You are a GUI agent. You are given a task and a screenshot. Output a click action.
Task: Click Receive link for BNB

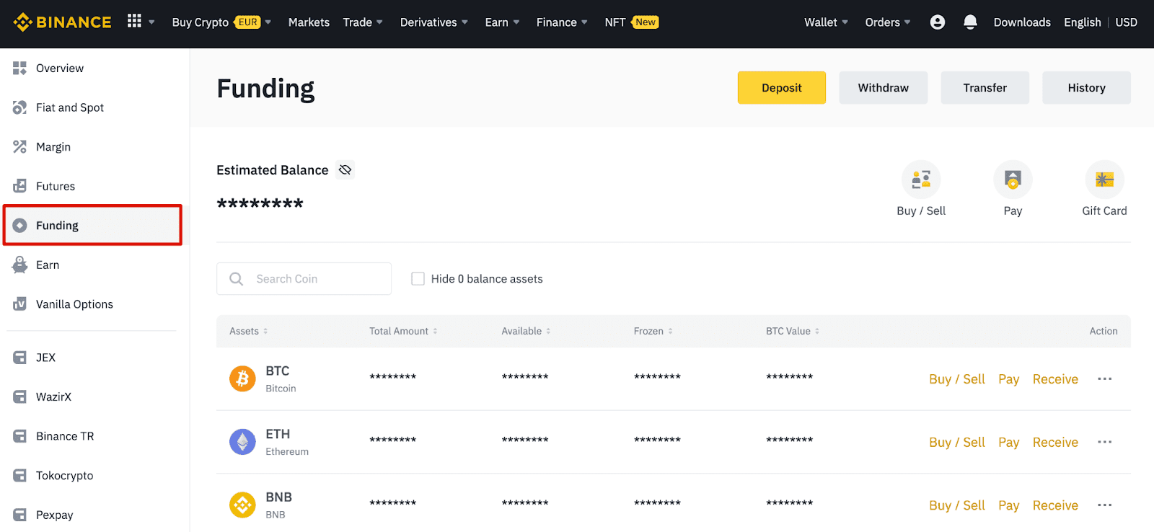point(1055,505)
